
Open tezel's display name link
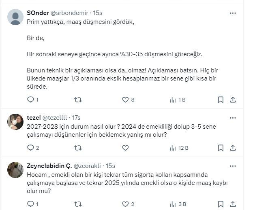(x=34, y=118)
